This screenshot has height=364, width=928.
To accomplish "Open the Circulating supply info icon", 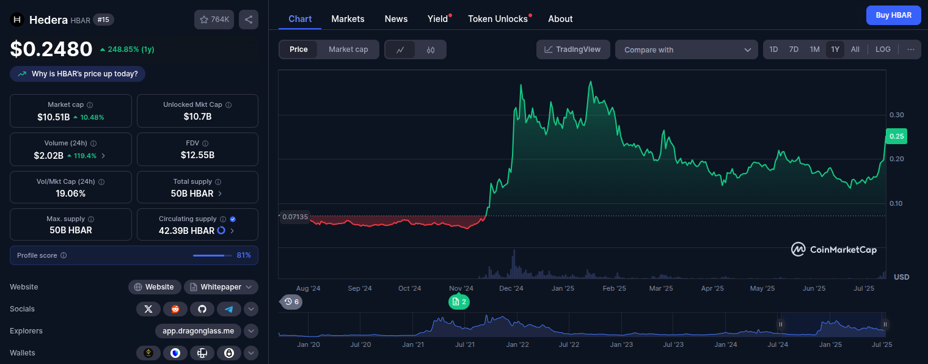I will click(x=223, y=219).
